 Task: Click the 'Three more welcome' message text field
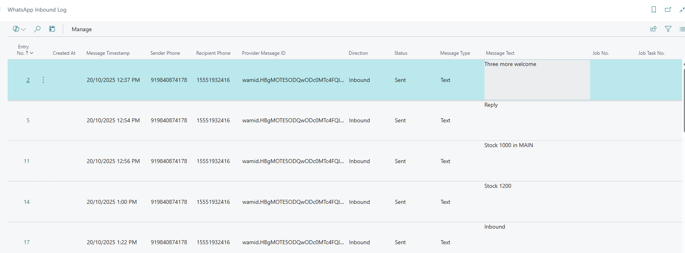[536, 80]
